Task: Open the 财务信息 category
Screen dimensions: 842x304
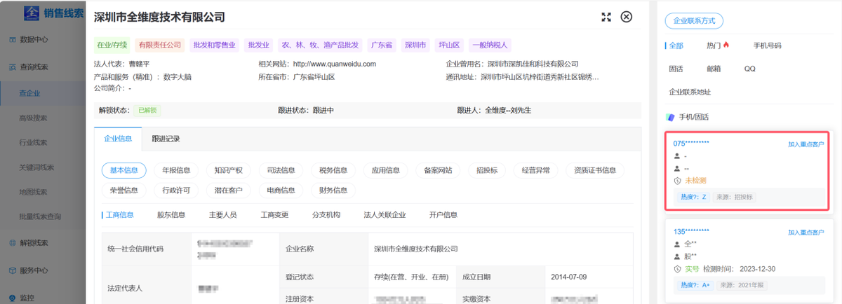Action: (x=333, y=190)
